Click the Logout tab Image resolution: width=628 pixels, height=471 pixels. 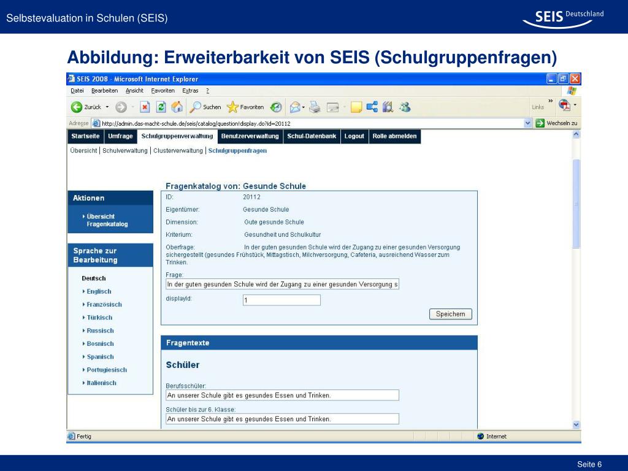click(354, 136)
